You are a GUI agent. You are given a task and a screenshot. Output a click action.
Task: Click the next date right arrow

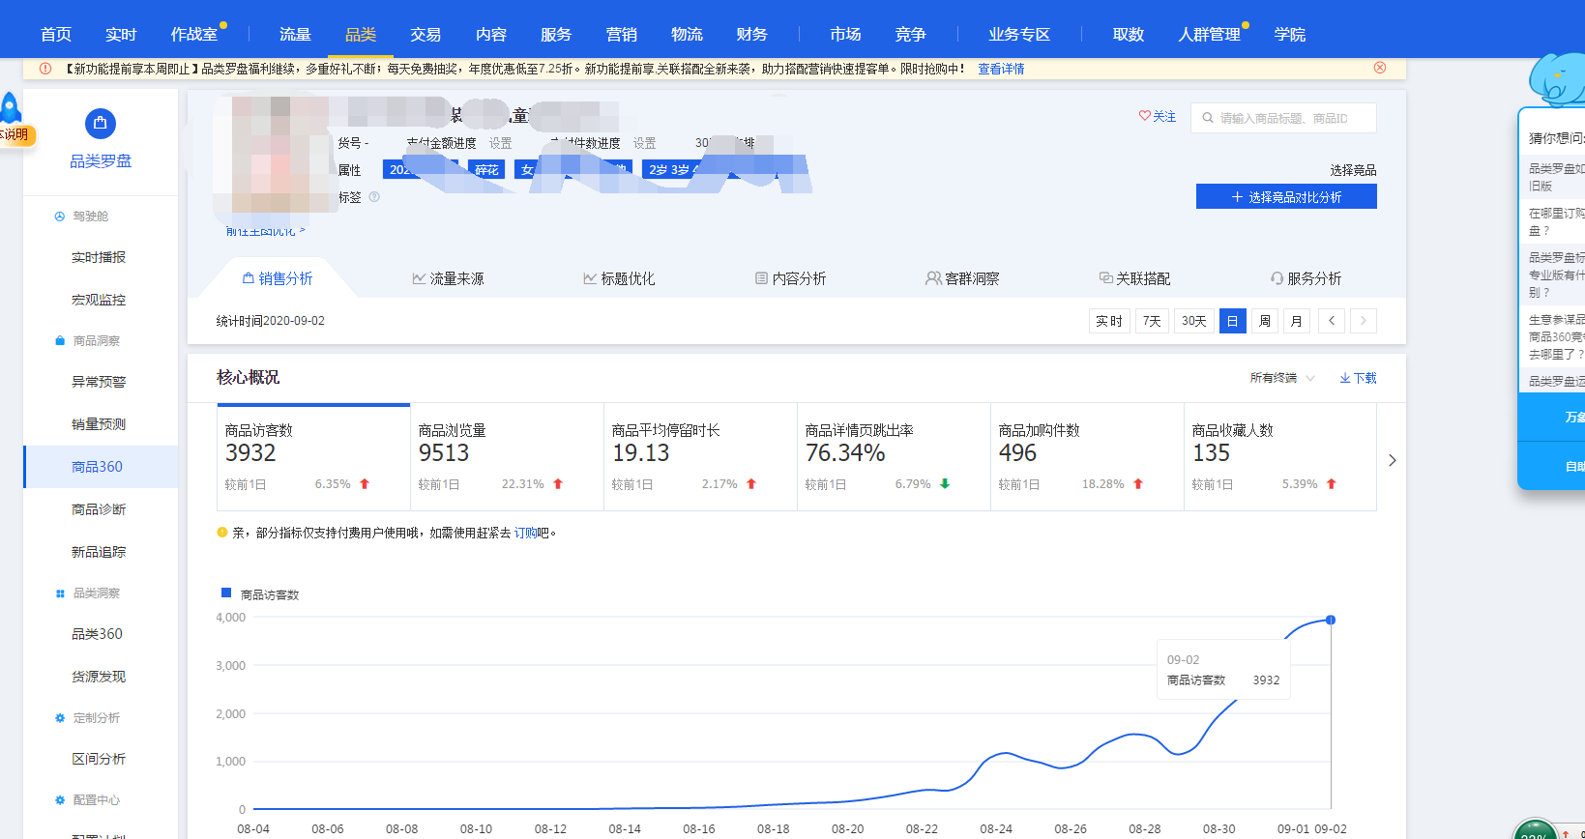pos(1364,321)
